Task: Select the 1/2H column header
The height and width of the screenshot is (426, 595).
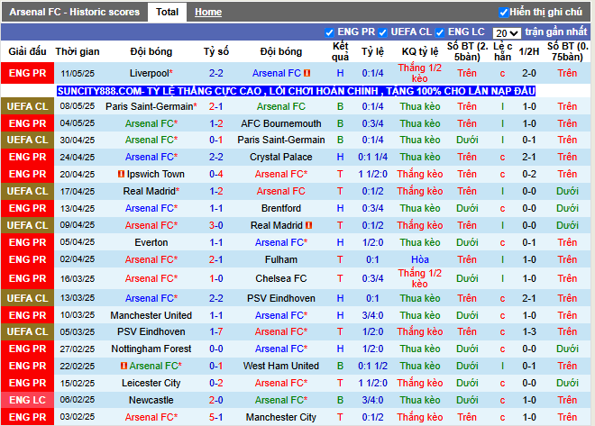Action: click(x=529, y=51)
